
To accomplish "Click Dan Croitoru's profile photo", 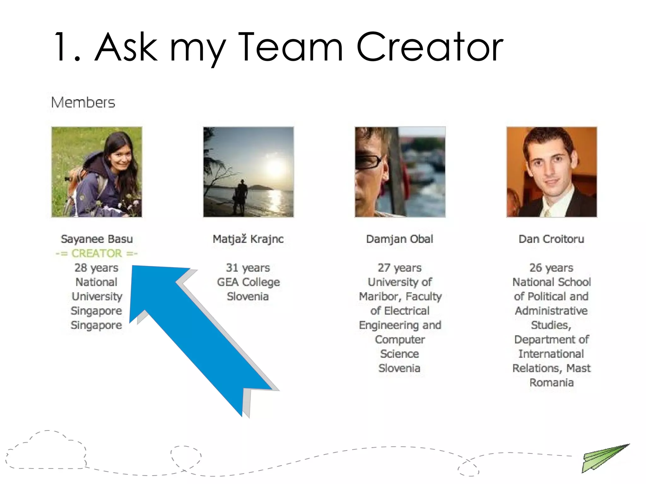I will point(552,172).
